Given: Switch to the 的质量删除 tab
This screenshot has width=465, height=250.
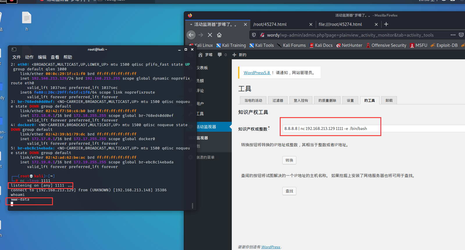Looking at the screenshot, I should (327, 100).
